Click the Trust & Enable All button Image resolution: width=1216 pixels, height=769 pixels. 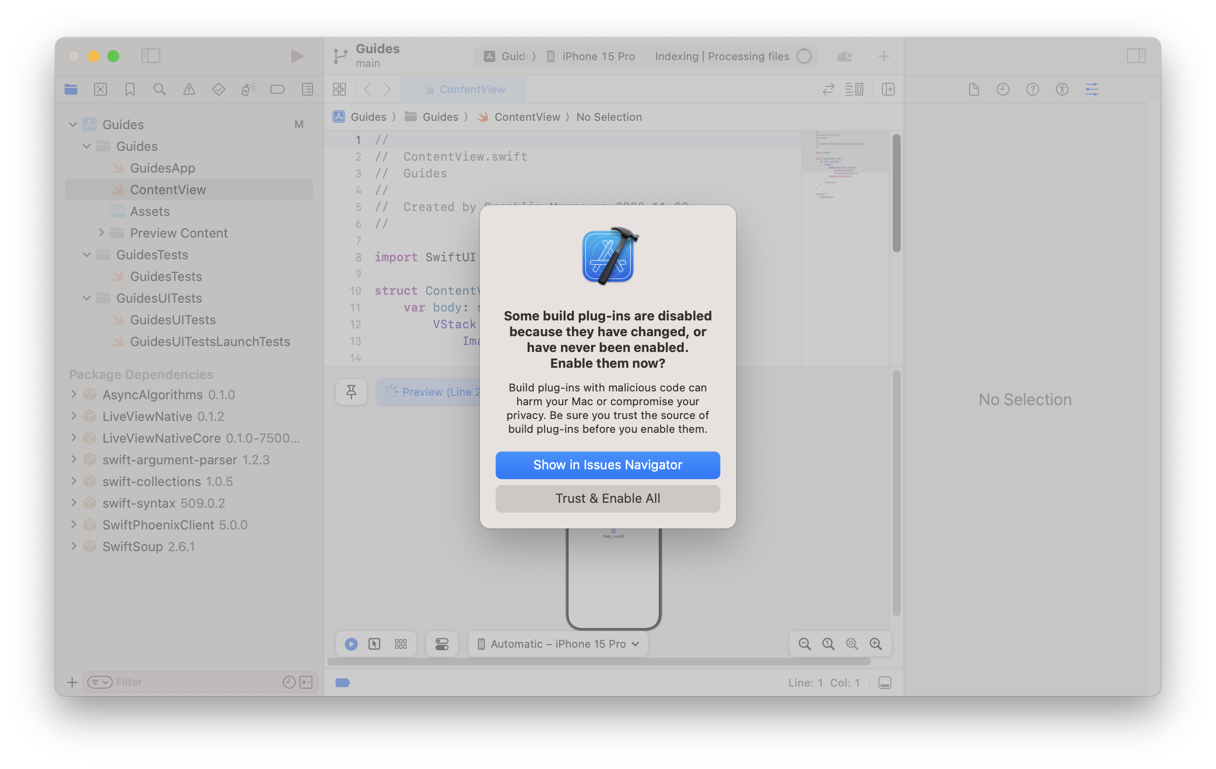pyautogui.click(x=607, y=498)
